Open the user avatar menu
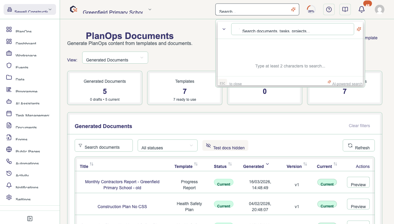This screenshot has height=224, width=394. 380,10
